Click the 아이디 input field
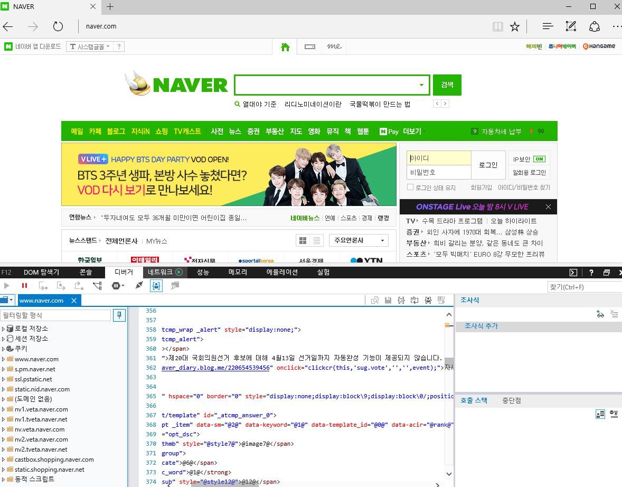This screenshot has height=487, width=622. pyautogui.click(x=439, y=158)
